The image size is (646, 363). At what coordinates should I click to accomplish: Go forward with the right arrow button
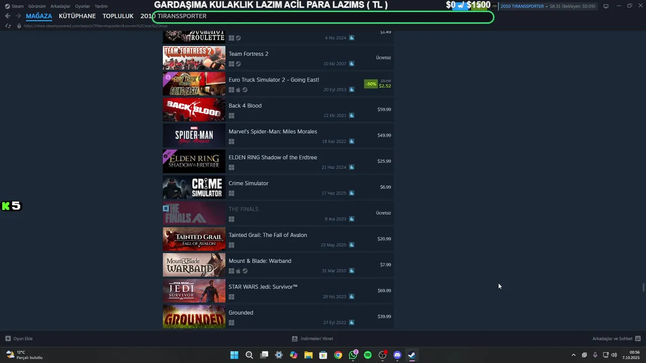pyautogui.click(x=18, y=16)
